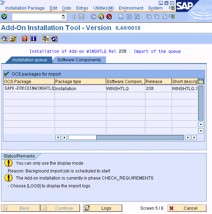Switch to the Software Components tab
This screenshot has height=214, width=212.
pyautogui.click(x=79, y=60)
